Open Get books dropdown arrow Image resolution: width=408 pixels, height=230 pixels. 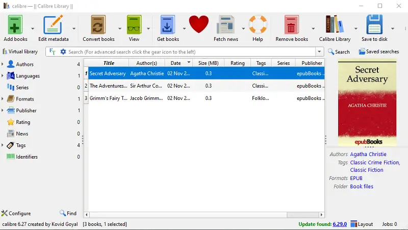coord(184,29)
